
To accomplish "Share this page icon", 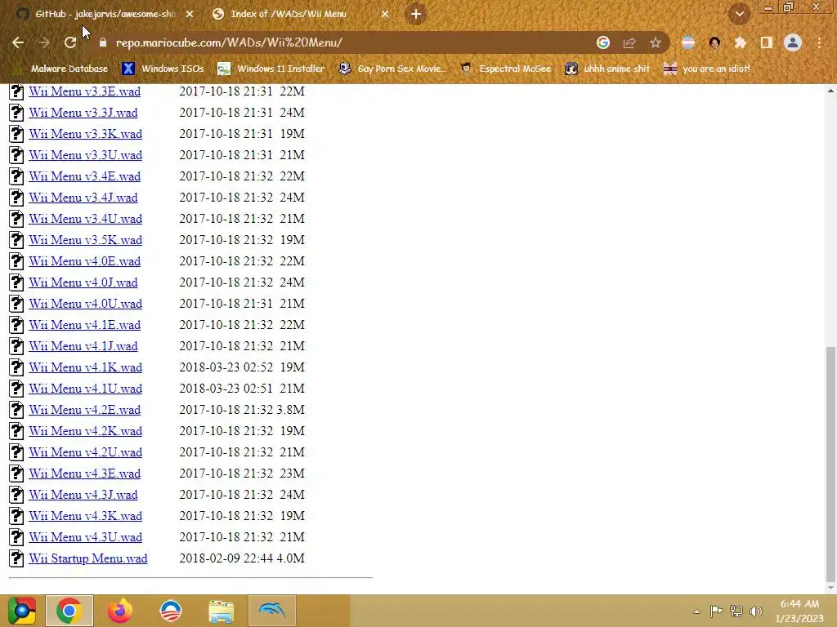I will pyautogui.click(x=629, y=42).
